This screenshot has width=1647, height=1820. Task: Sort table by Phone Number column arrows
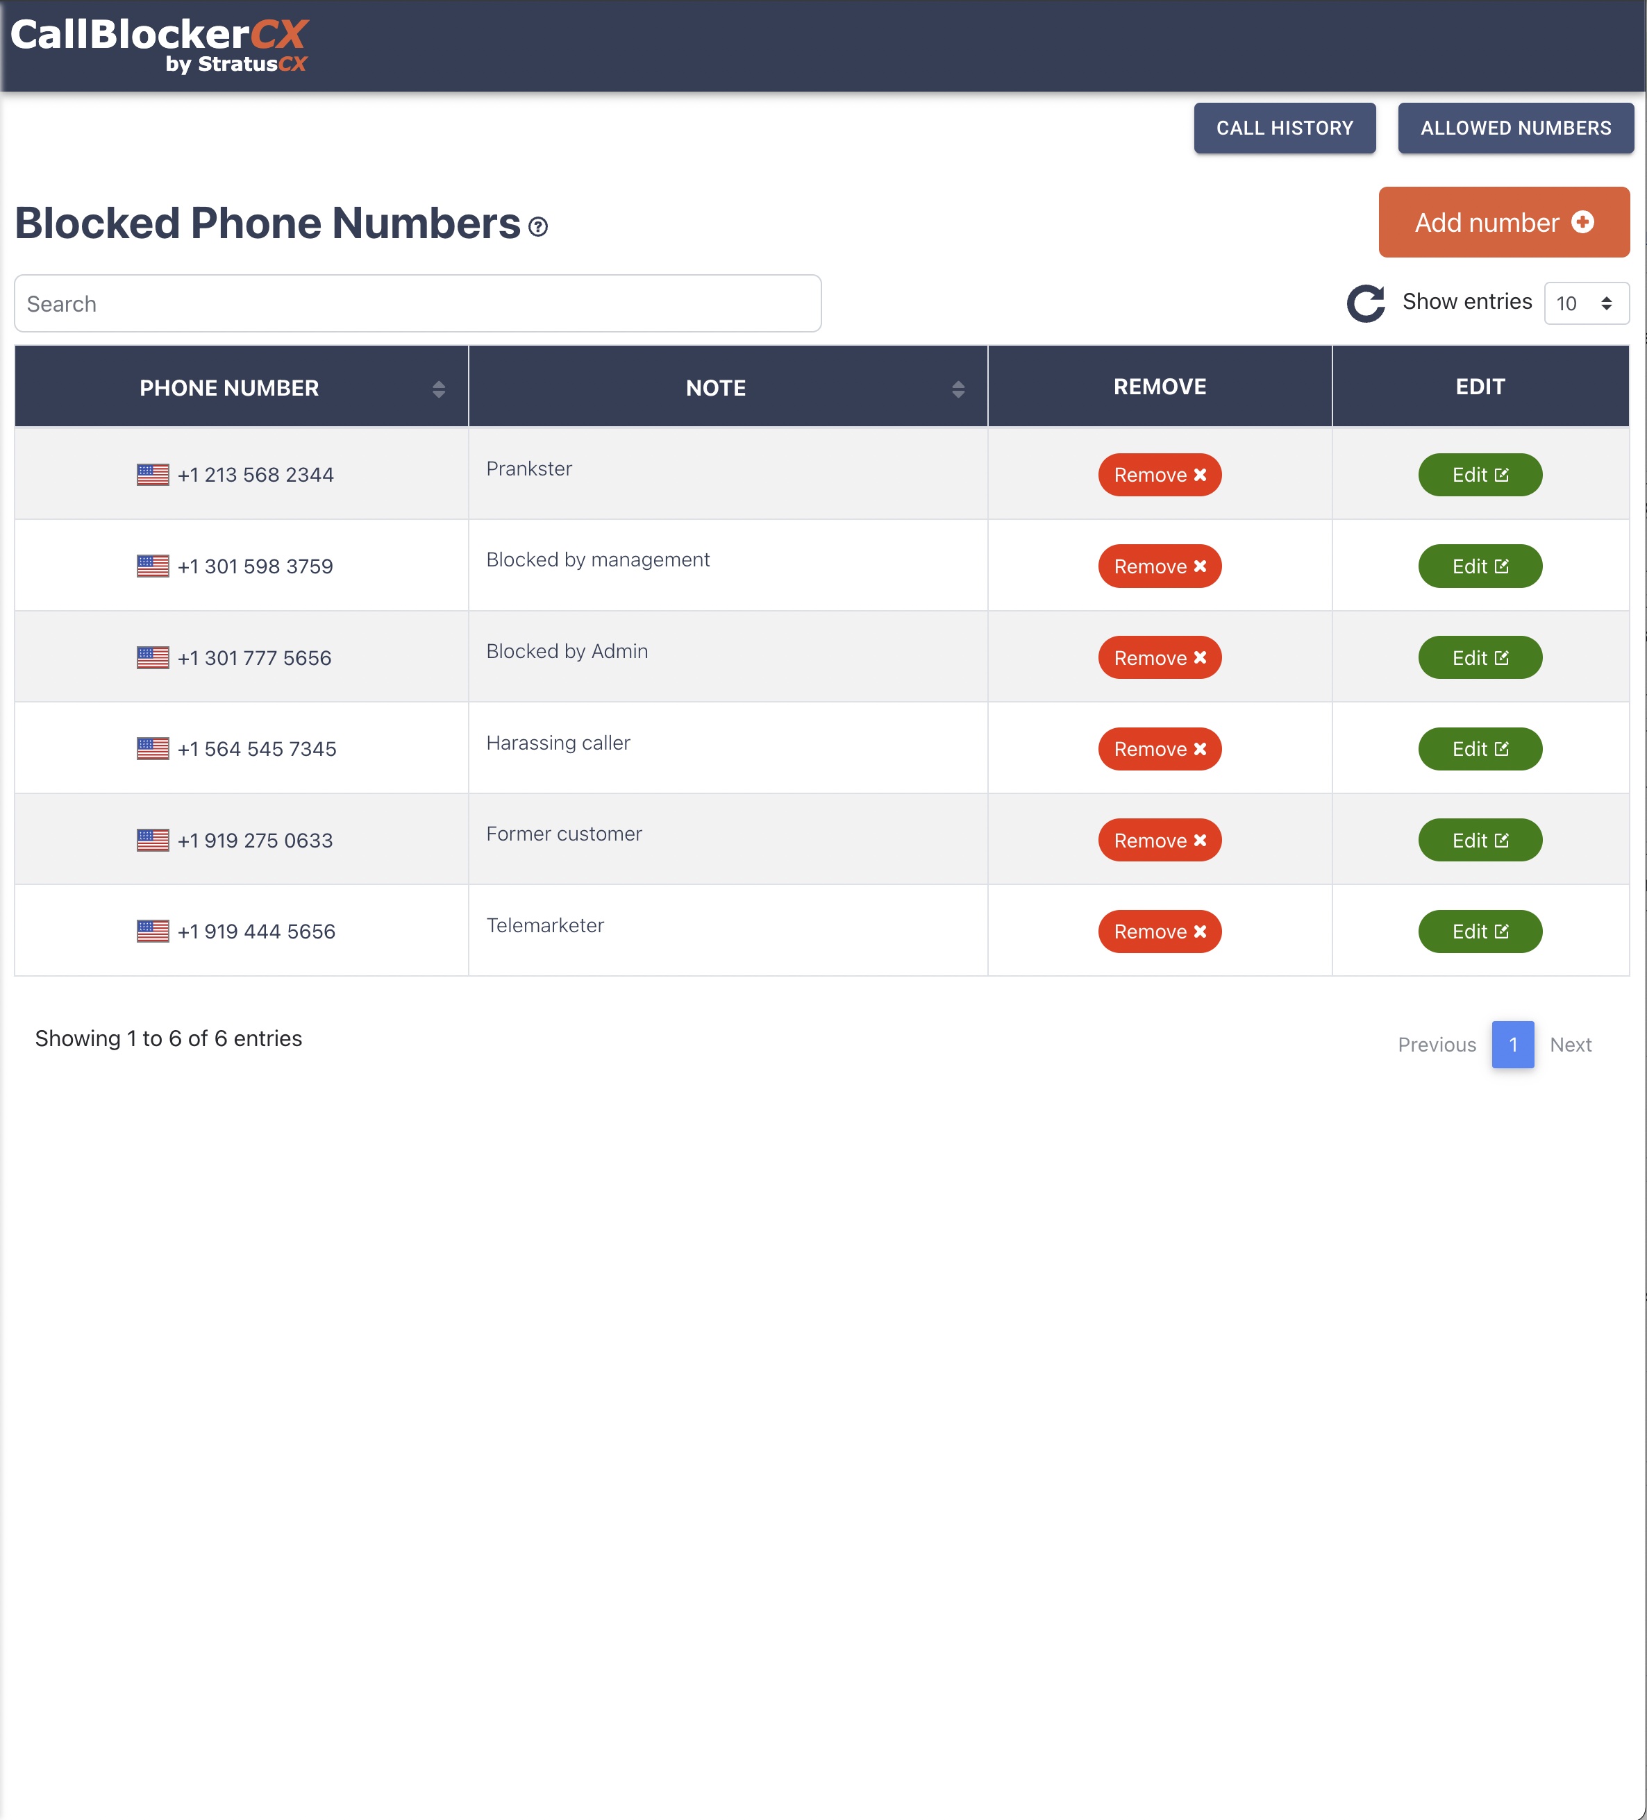click(439, 389)
